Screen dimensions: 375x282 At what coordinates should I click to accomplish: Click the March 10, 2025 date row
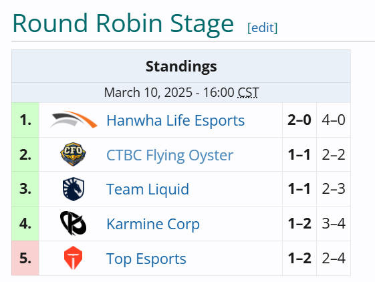coord(181,93)
